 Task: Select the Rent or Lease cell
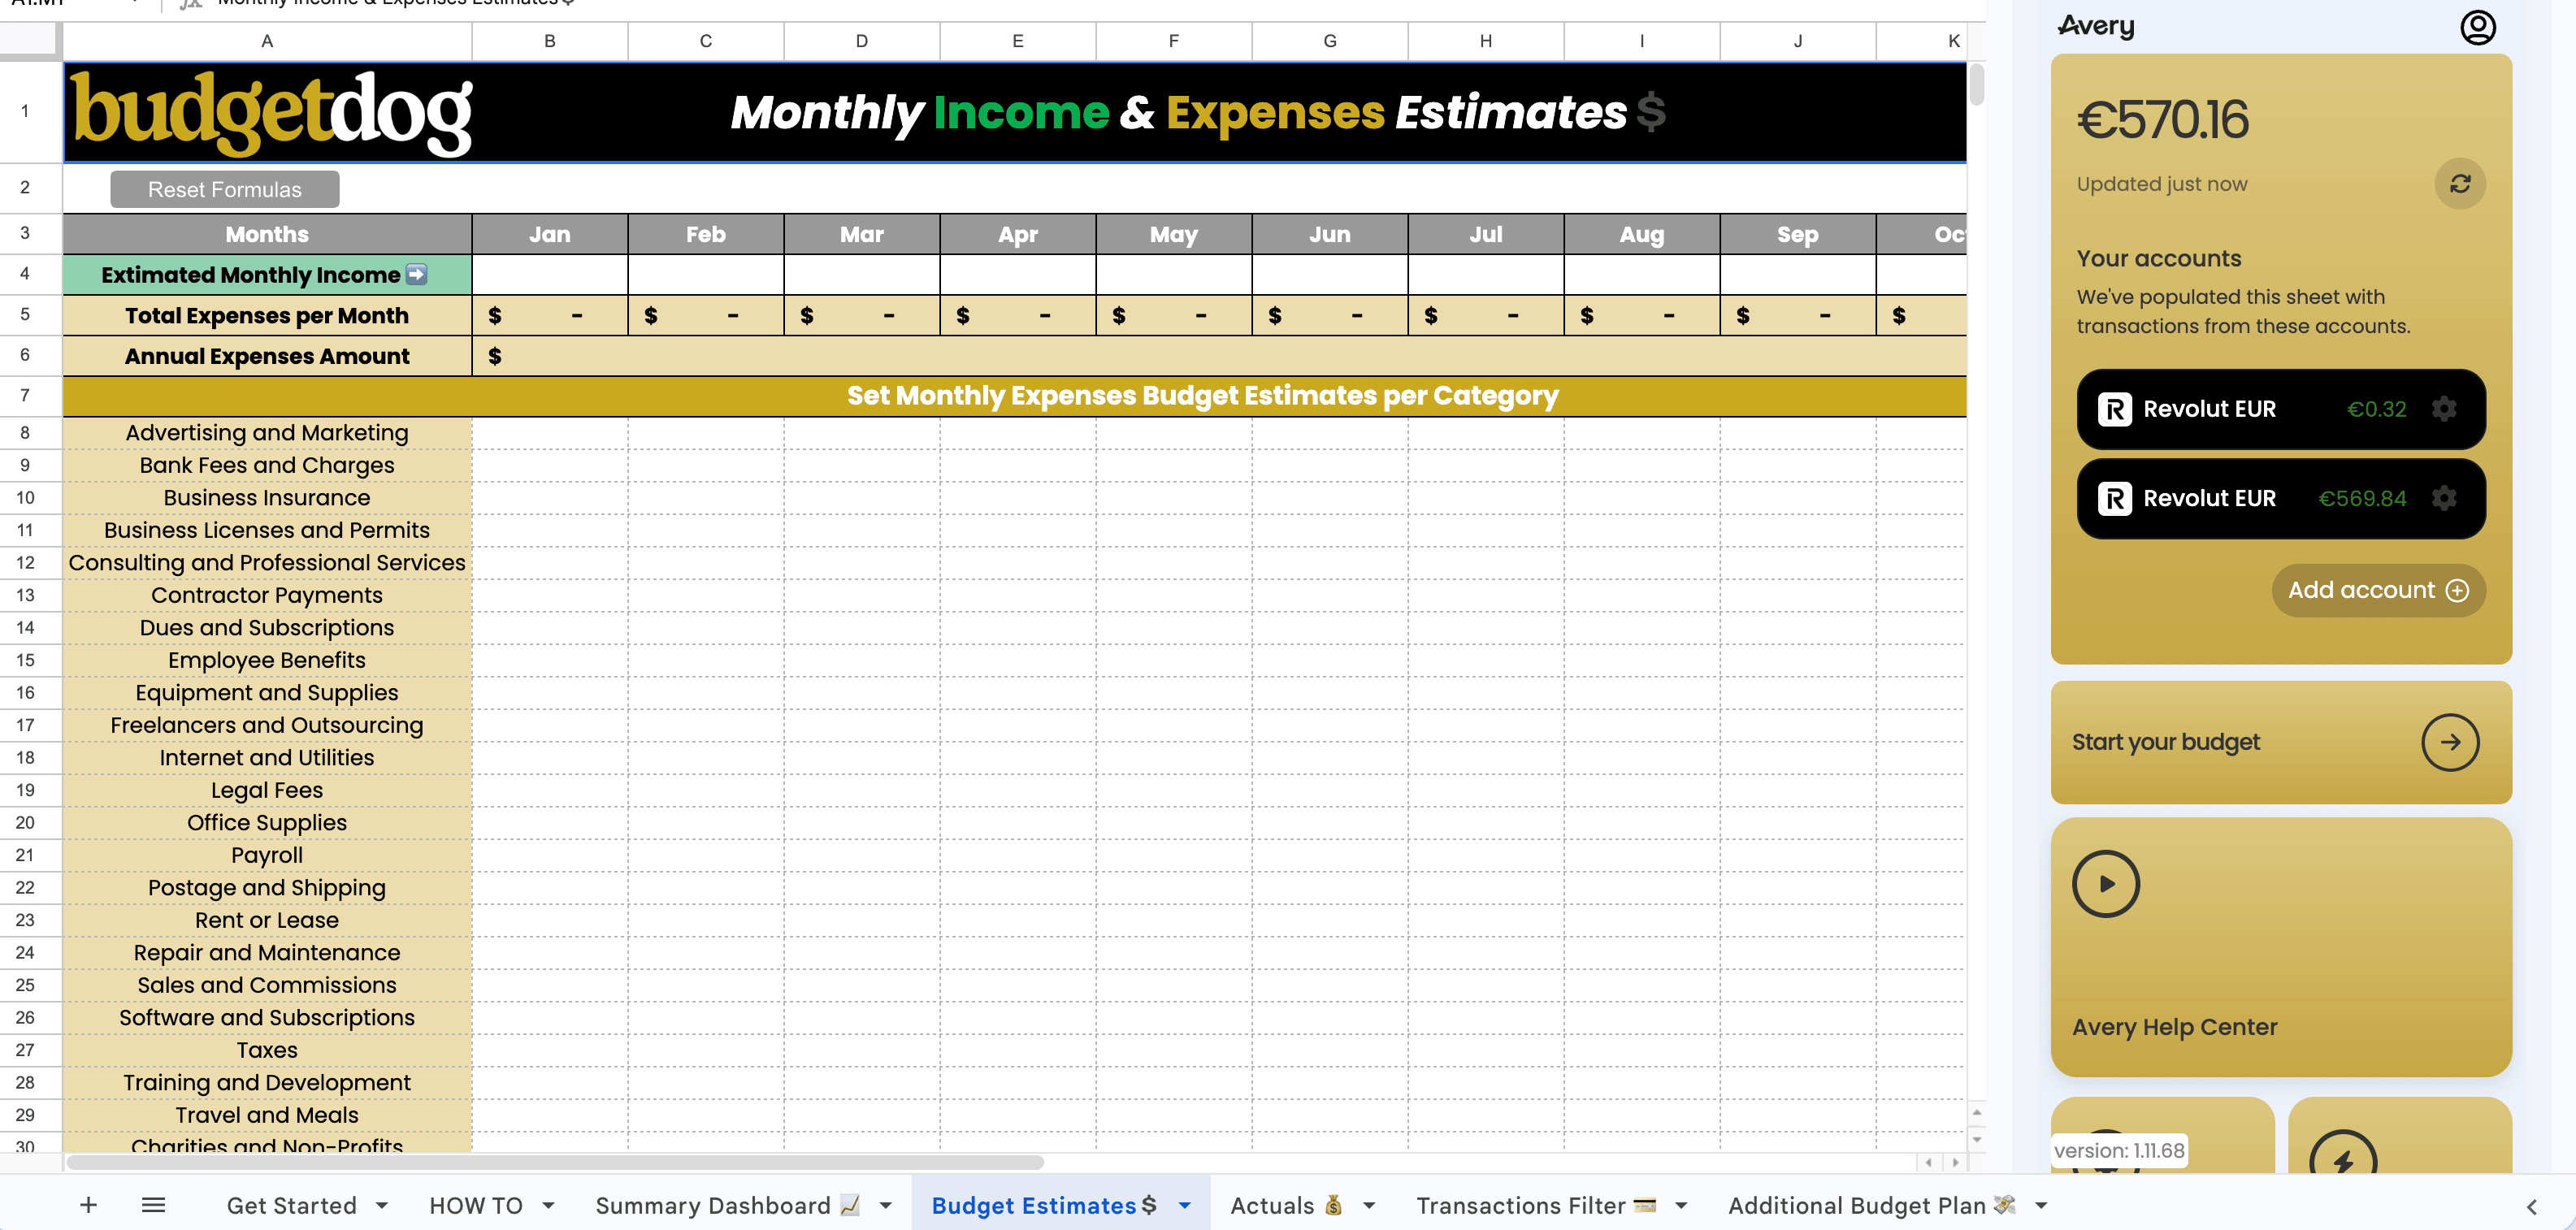(x=267, y=920)
